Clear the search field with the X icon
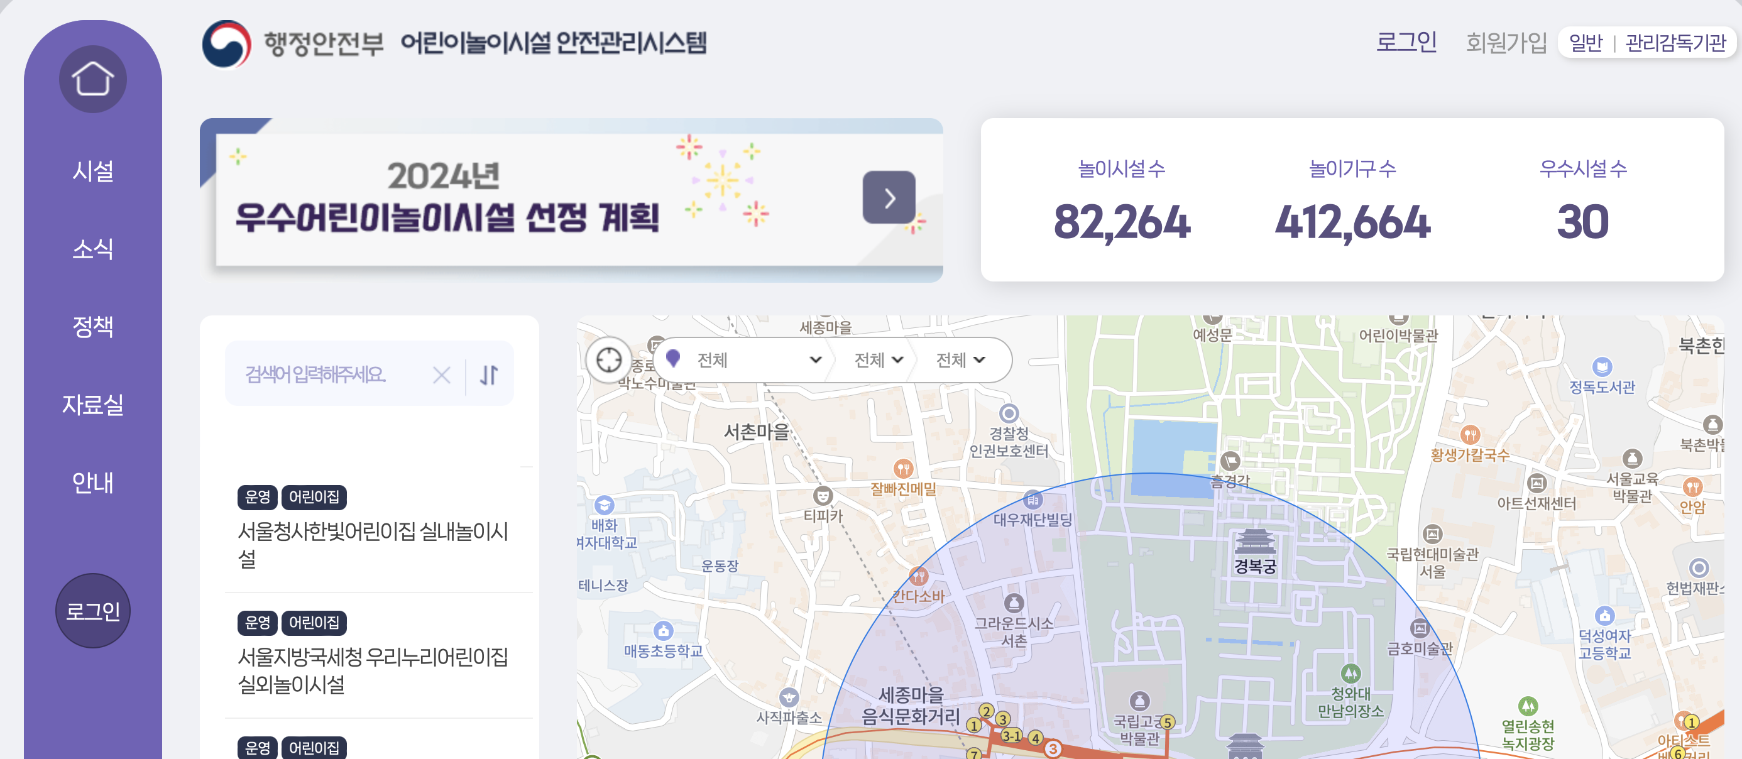The height and width of the screenshot is (759, 1742). [442, 374]
